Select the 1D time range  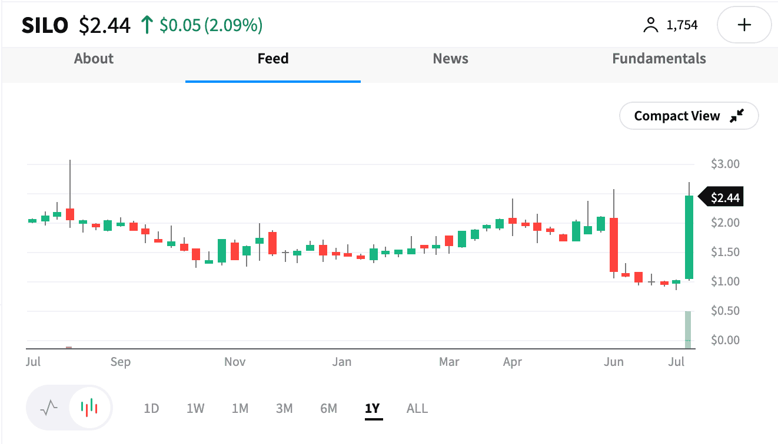pos(152,408)
